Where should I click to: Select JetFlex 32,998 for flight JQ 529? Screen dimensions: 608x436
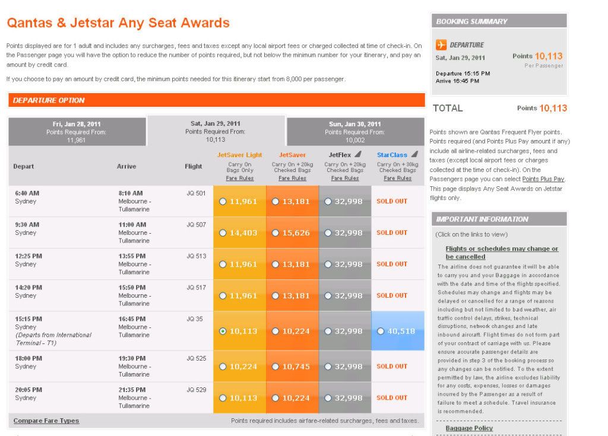click(328, 398)
